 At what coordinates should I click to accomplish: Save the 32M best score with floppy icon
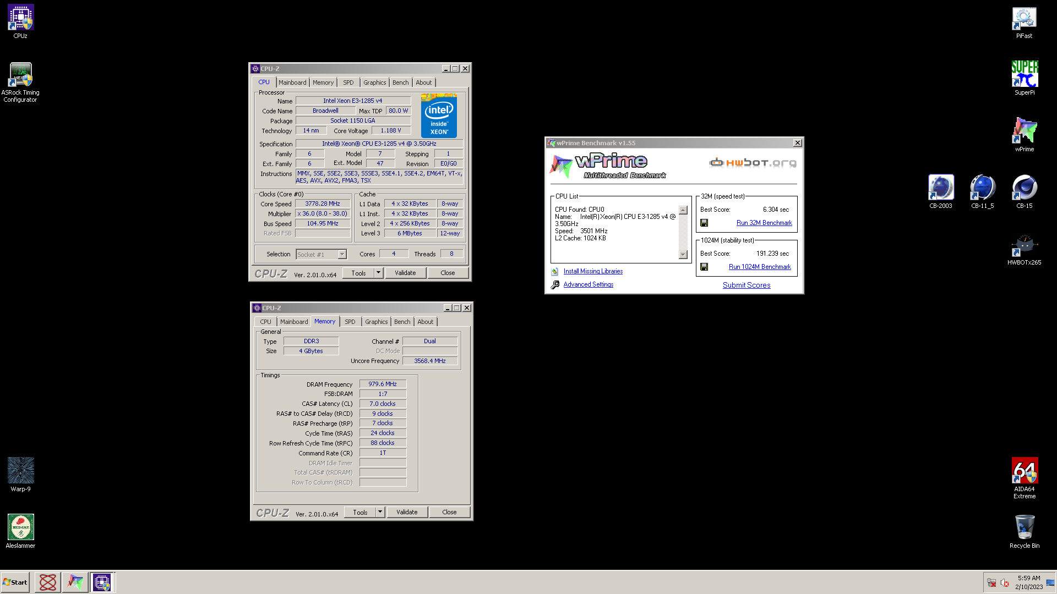tap(704, 223)
